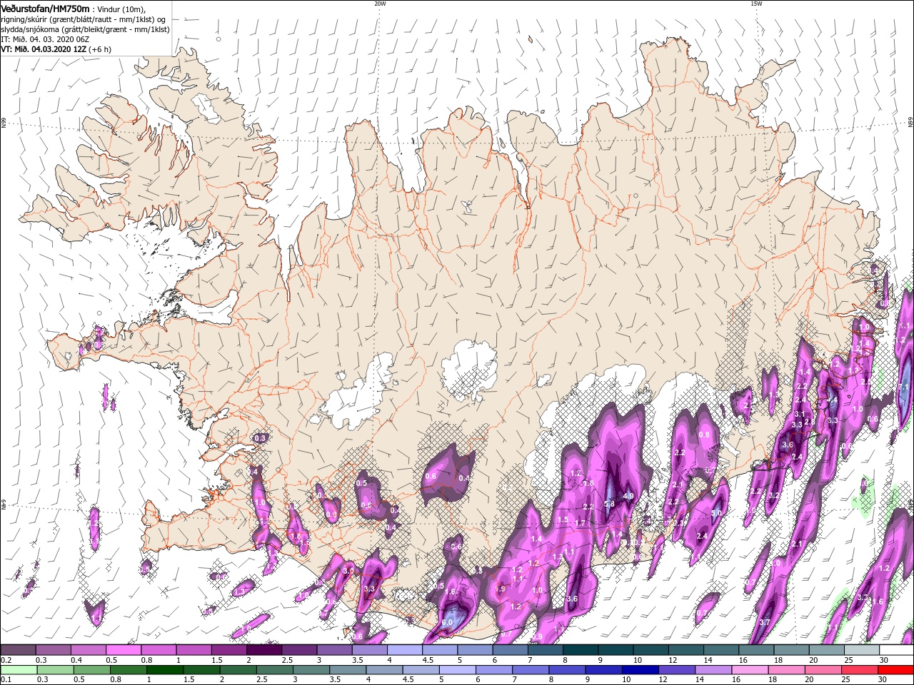Pick the bright red swatch after 30
The height and width of the screenshot is (685, 914).
tap(897, 669)
